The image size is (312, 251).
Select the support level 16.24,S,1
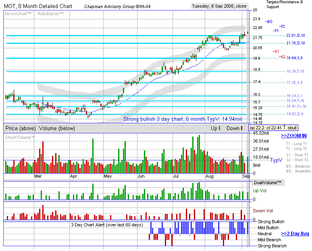coord(295,95)
